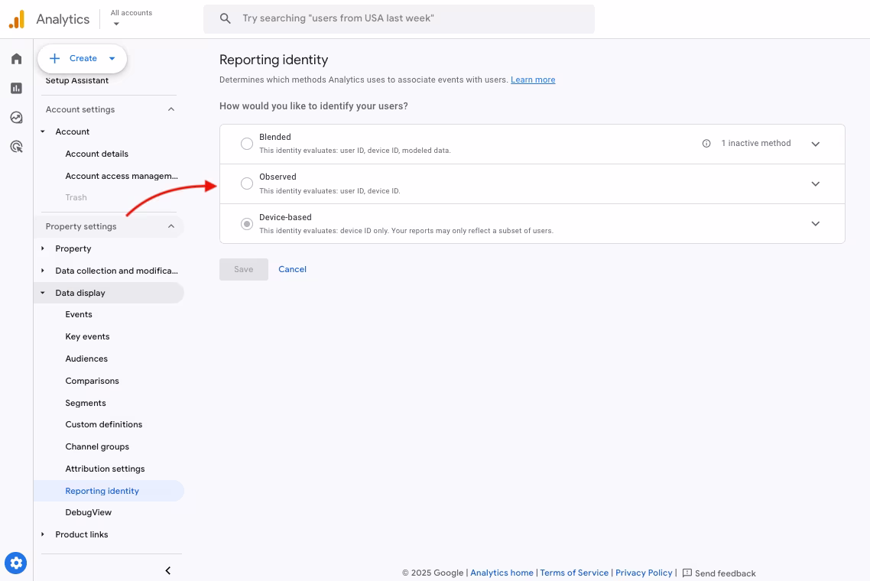Image resolution: width=870 pixels, height=581 pixels.
Task: Open the Learn more link
Action: [533, 80]
